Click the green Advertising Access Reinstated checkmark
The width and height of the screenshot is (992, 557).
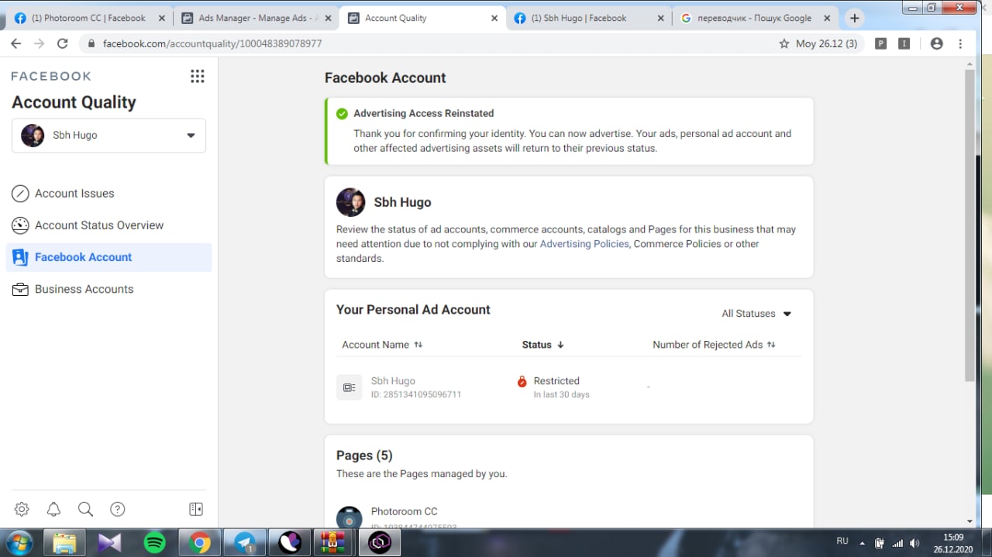coord(342,114)
